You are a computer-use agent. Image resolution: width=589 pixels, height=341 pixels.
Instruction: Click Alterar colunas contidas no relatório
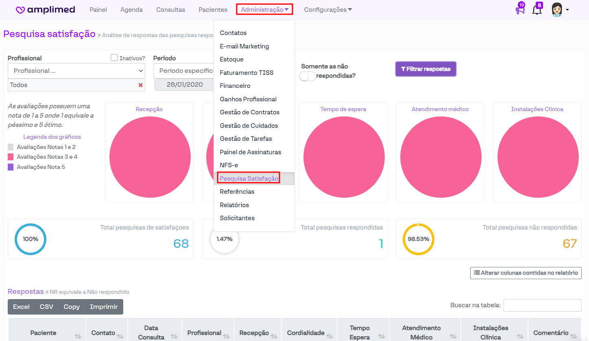526,273
